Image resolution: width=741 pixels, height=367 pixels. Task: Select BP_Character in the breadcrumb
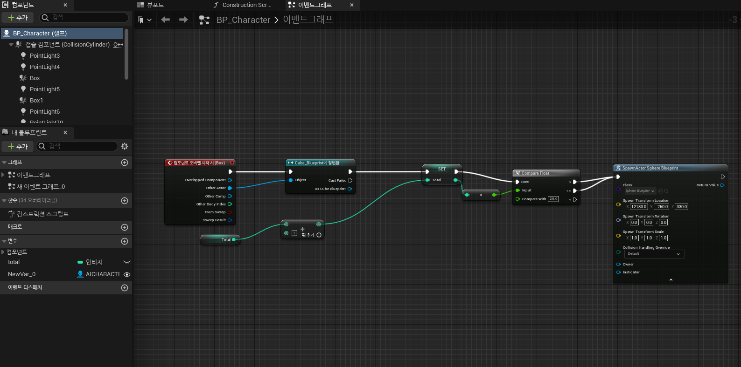(243, 20)
